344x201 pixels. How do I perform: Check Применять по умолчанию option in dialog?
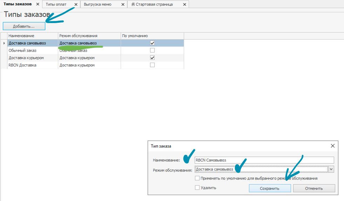pos(197,178)
